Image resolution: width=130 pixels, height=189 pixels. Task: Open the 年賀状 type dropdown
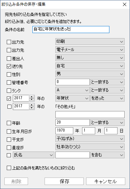coord(73,98)
